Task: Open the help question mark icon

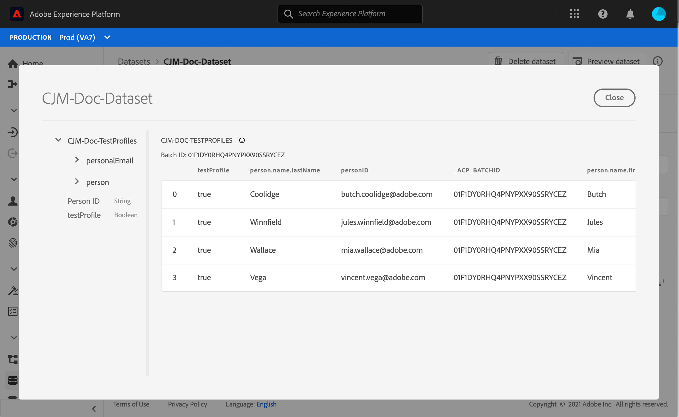Action: 603,14
